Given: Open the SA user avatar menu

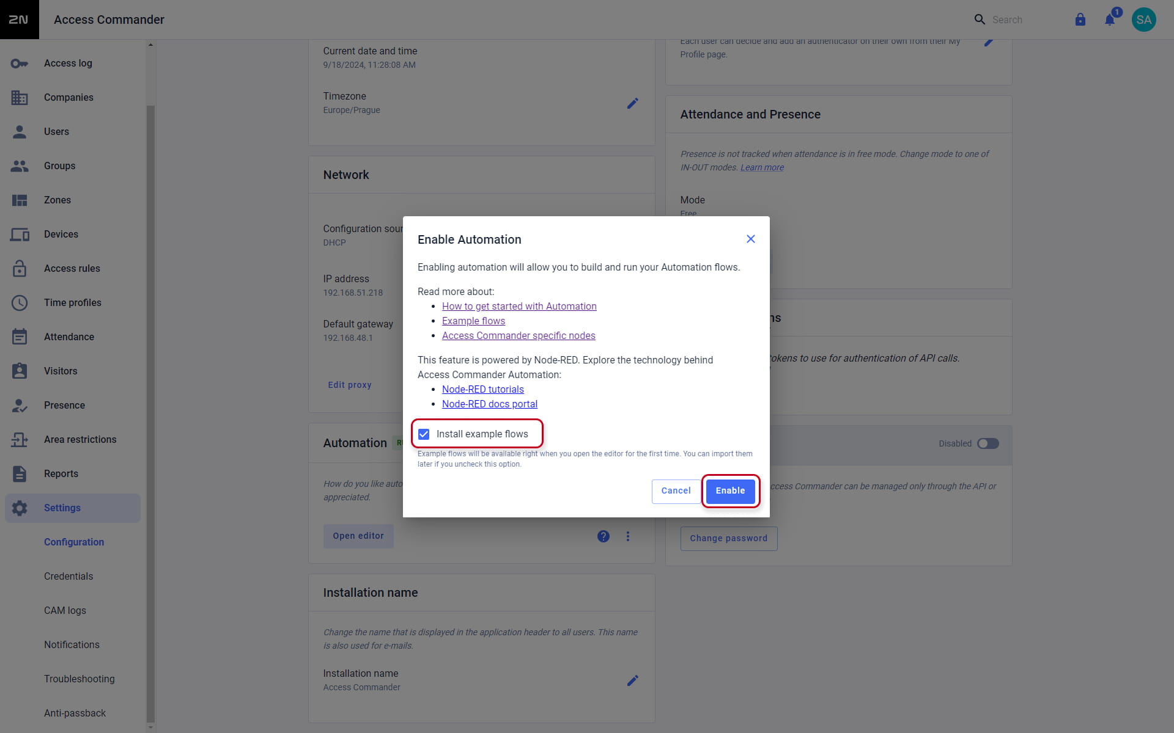Looking at the screenshot, I should (1143, 20).
